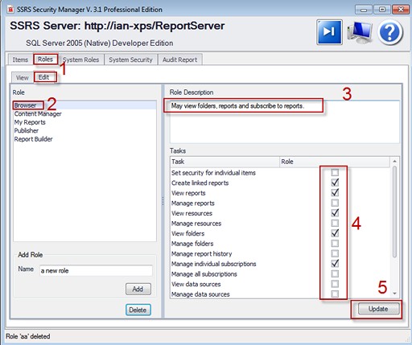Open the System Roles tab
The width and height of the screenshot is (412, 345).
[80, 60]
